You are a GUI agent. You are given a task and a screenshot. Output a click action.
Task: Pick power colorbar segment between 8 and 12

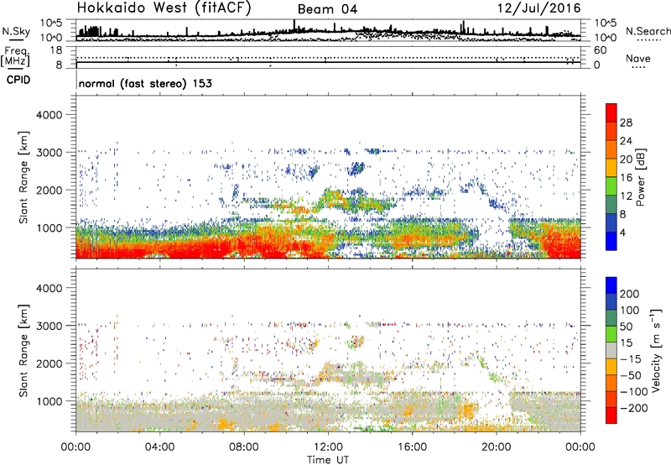point(611,204)
